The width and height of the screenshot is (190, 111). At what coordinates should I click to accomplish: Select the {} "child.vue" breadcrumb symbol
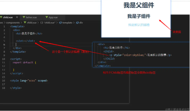[x=48, y=23]
